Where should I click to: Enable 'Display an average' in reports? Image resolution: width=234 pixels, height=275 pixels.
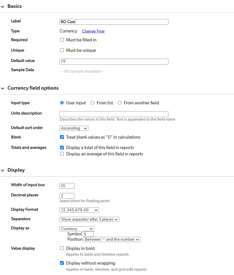point(62,154)
